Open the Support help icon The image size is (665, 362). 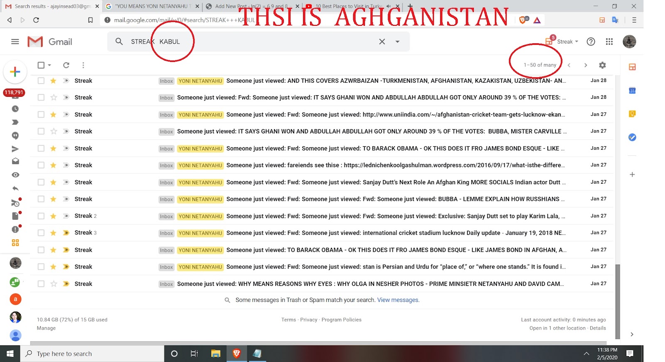[x=591, y=42]
